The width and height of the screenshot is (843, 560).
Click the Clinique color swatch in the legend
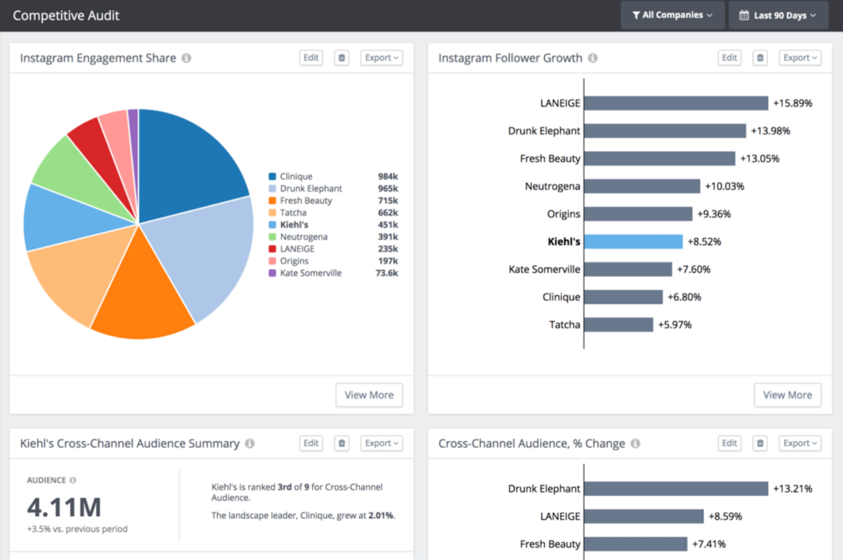(x=272, y=176)
